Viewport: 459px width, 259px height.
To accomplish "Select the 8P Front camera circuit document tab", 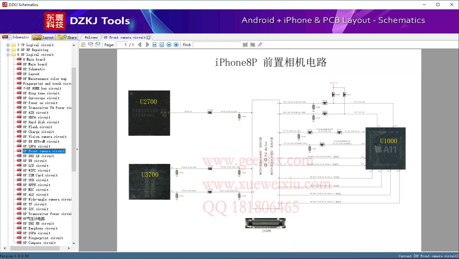I will pos(125,37).
